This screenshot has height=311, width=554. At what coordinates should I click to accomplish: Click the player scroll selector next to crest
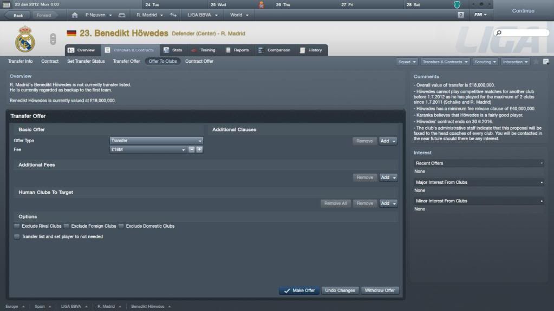[x=53, y=39]
